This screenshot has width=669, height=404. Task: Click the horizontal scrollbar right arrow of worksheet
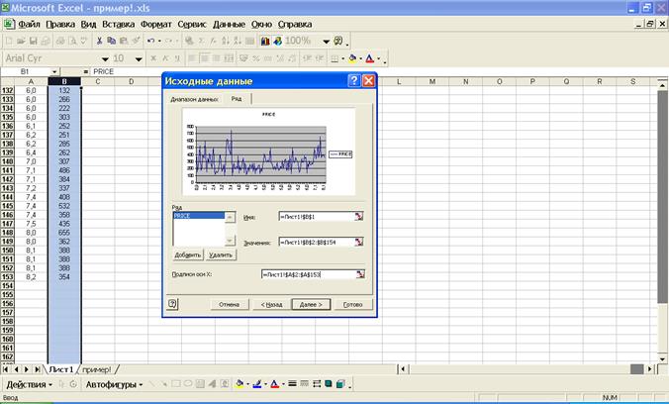650,369
